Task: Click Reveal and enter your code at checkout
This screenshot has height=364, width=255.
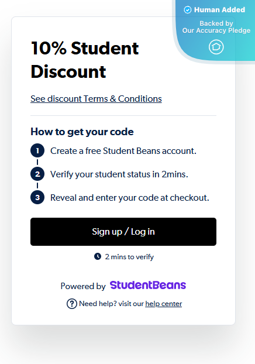Action: (x=130, y=198)
